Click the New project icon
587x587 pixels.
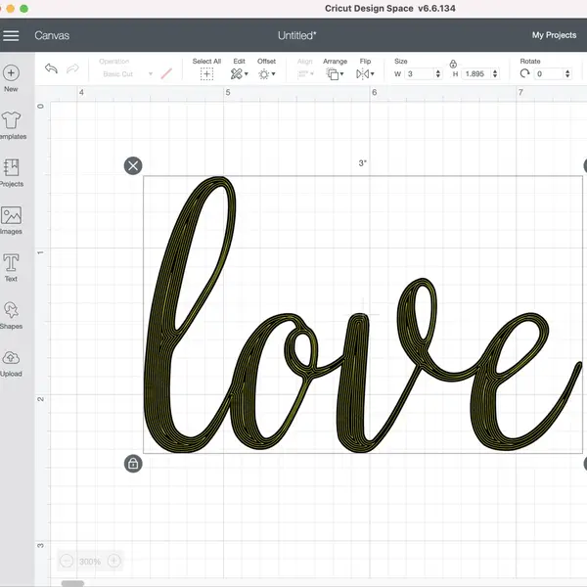(x=11, y=73)
